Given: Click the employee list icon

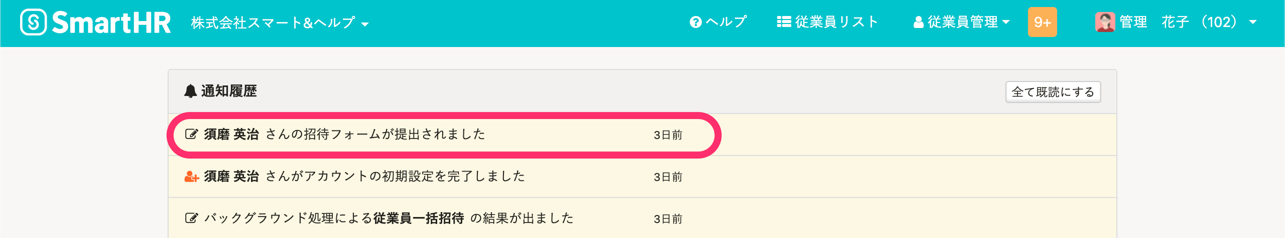Looking at the screenshot, I should (784, 22).
